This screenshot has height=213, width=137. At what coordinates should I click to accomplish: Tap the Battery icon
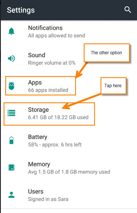11,140
